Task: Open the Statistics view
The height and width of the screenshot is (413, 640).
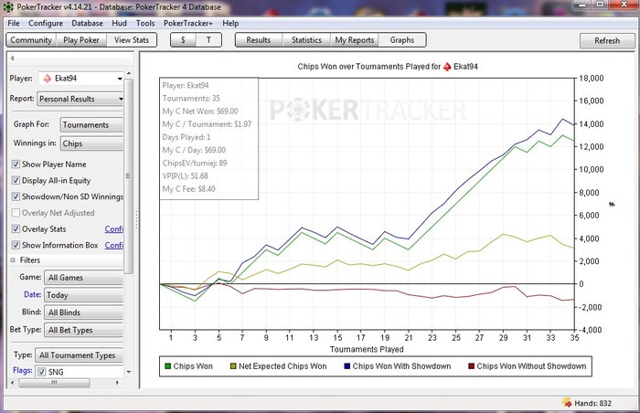Action: click(x=306, y=40)
